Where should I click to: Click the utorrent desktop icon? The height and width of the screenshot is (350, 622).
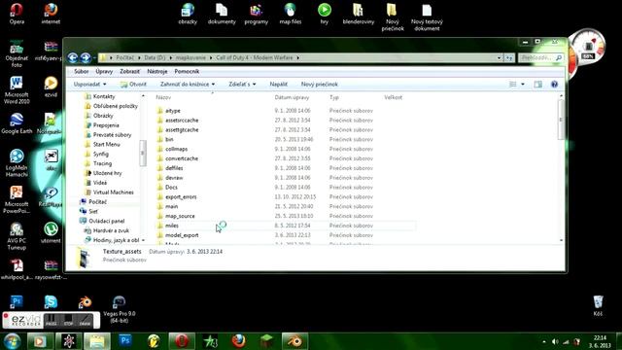(51, 232)
